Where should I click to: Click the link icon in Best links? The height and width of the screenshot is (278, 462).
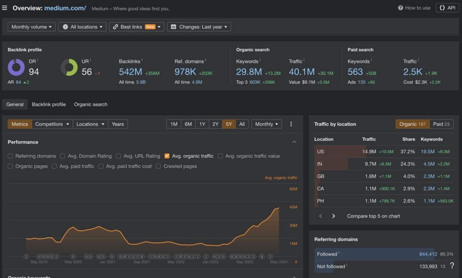pyautogui.click(x=115, y=27)
